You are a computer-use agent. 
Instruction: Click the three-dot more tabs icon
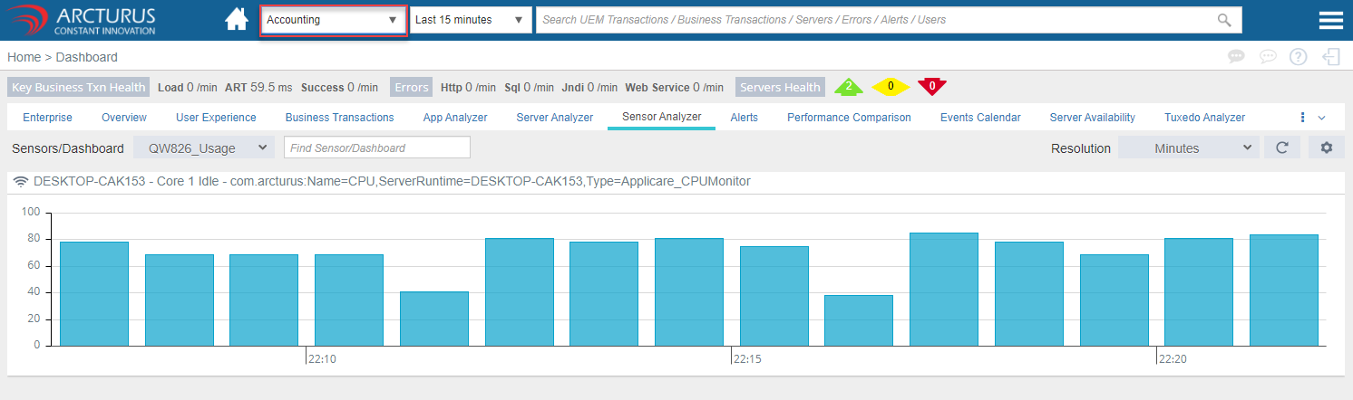tap(1302, 118)
